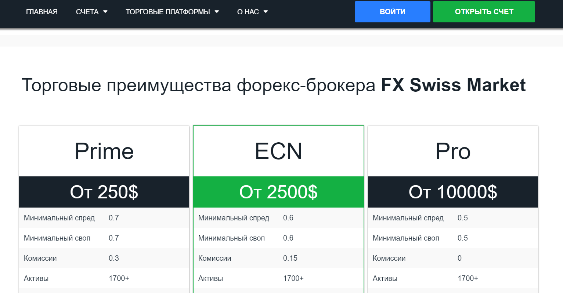563x293 pixels.
Task: Click the green От 2500$ banner
Action: pyautogui.click(x=278, y=192)
